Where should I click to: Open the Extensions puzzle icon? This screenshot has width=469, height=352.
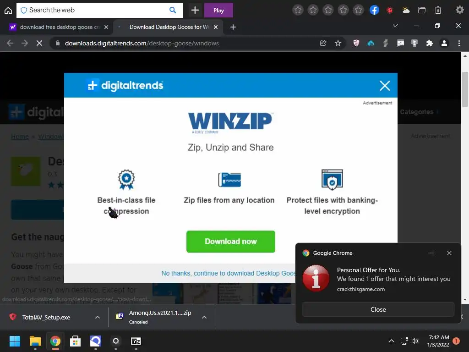[x=430, y=43]
